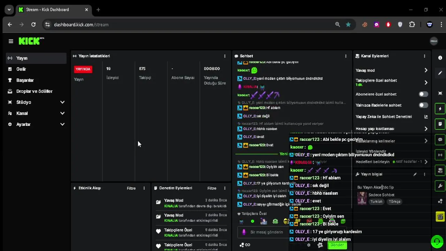Image resolution: width=446 pixels, height=251 pixels.
Task: Toggle the camera host widget icon
Action: pyautogui.click(x=440, y=170)
